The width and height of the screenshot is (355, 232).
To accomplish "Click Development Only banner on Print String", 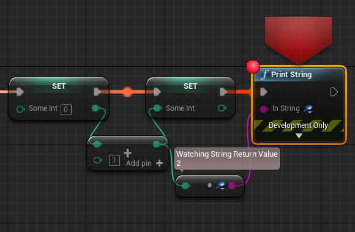I will [299, 125].
